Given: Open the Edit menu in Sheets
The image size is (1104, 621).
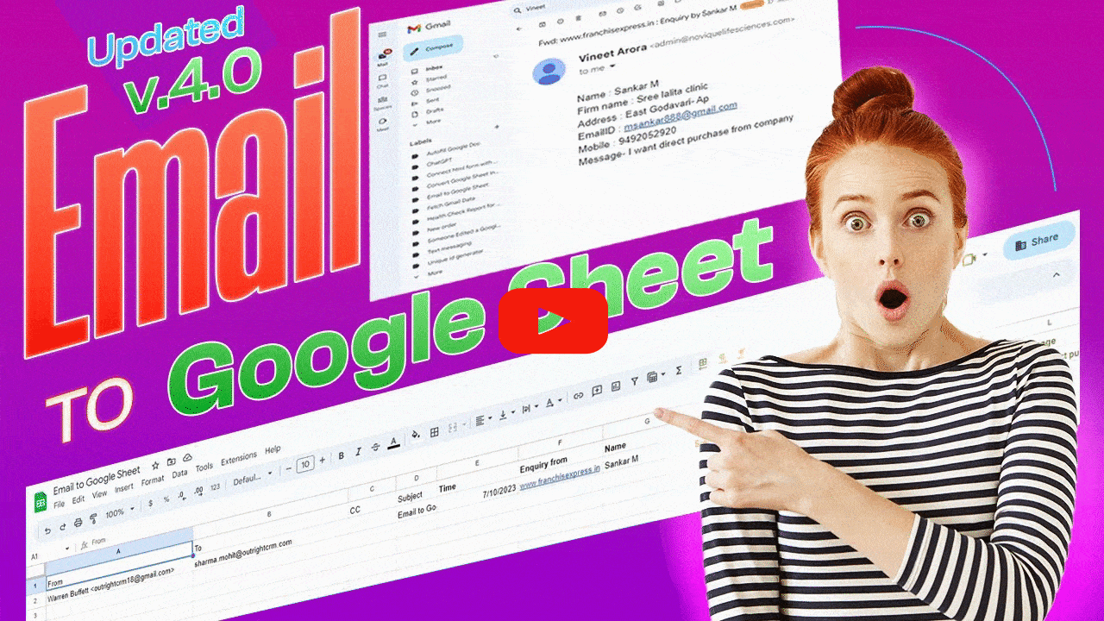Looking at the screenshot, I should (78, 499).
